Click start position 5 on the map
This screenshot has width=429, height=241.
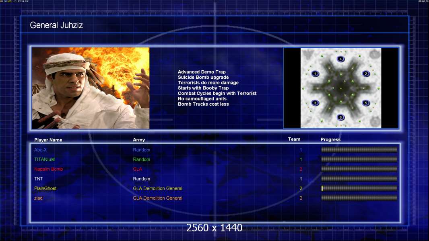[x=366, y=103]
